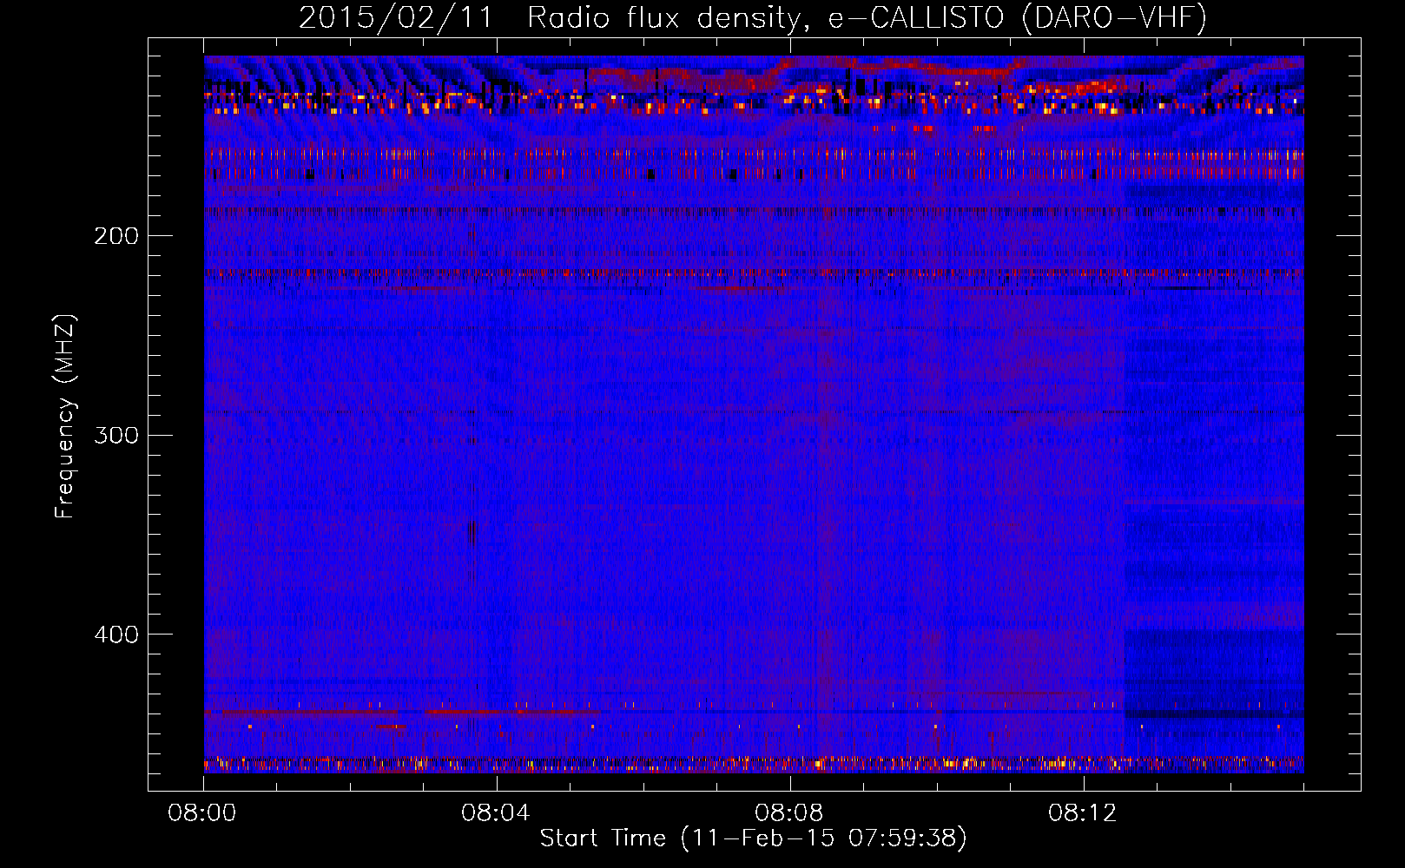Click the 08:08 time tick label
Viewport: 1405px width, 868px height.
[x=789, y=813]
